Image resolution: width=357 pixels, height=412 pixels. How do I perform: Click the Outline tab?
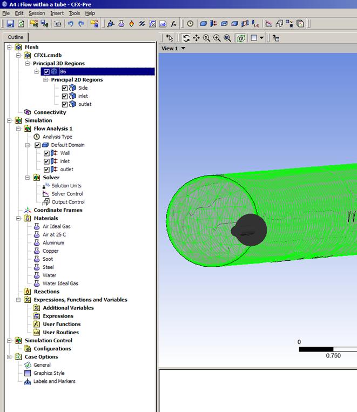tap(16, 37)
